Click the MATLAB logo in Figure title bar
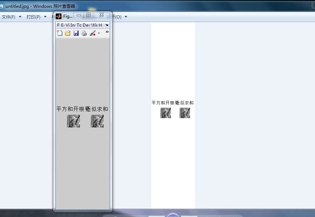Viewport: 315px width, 217px height. [x=59, y=16]
